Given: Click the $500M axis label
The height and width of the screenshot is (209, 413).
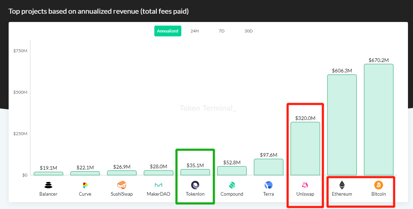Looking at the screenshot, I should 20,92.
